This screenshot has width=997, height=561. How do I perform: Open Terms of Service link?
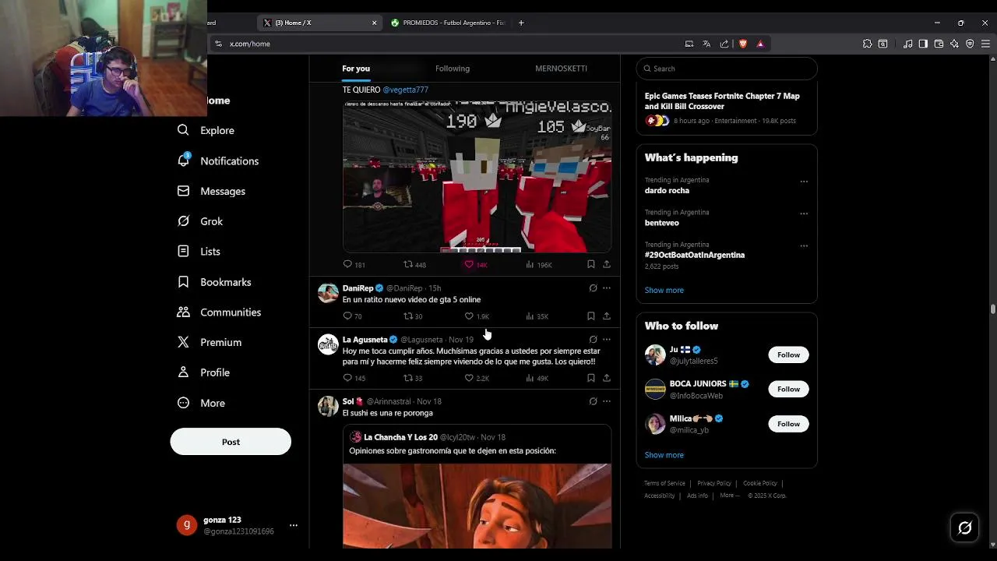tap(664, 483)
